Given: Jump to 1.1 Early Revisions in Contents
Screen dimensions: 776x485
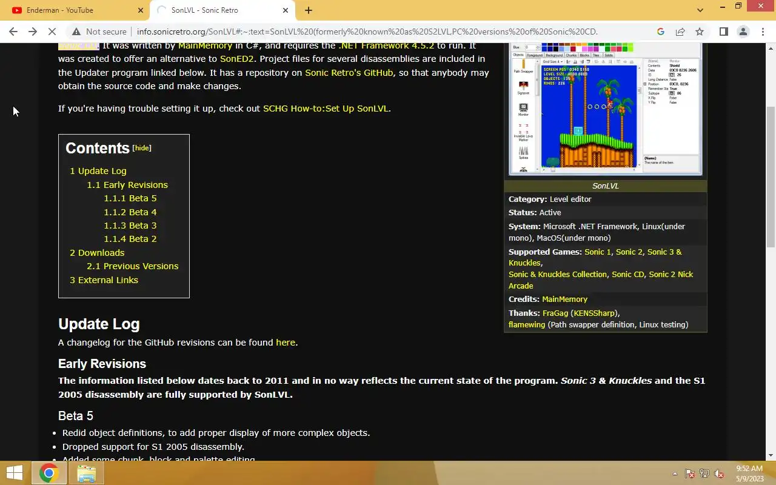Looking at the screenshot, I should [x=127, y=185].
